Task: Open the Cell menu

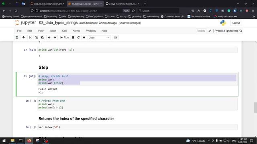Action: pos(64,31)
